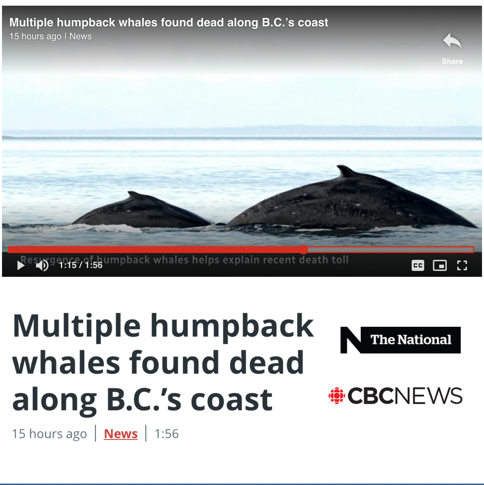Seek to unplayed gray portion of timeline
Viewport: 484px width, 485px height.
tap(391, 249)
